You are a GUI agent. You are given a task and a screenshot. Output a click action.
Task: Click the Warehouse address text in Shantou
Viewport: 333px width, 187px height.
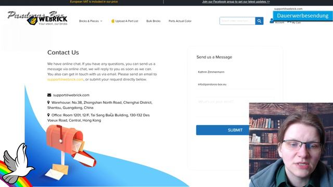(100, 105)
